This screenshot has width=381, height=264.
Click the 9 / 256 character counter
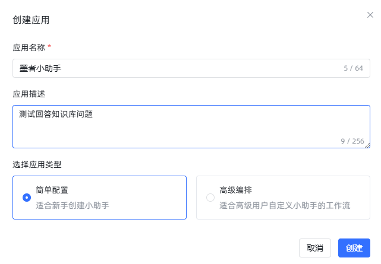click(x=352, y=141)
